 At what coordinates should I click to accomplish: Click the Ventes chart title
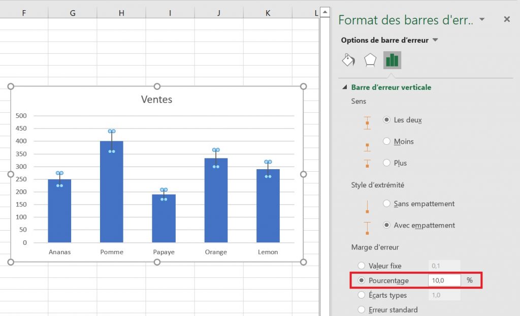(156, 99)
